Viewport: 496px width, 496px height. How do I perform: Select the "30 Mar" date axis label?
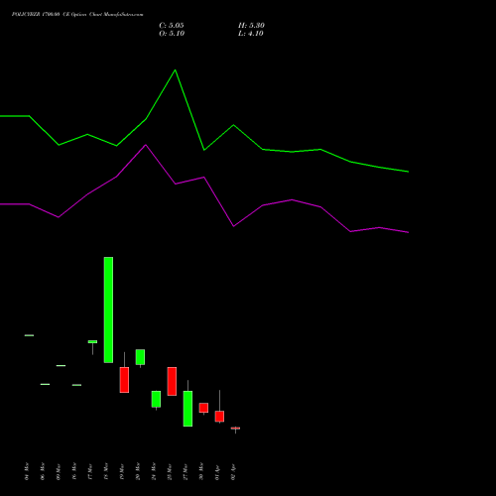pyautogui.click(x=201, y=471)
